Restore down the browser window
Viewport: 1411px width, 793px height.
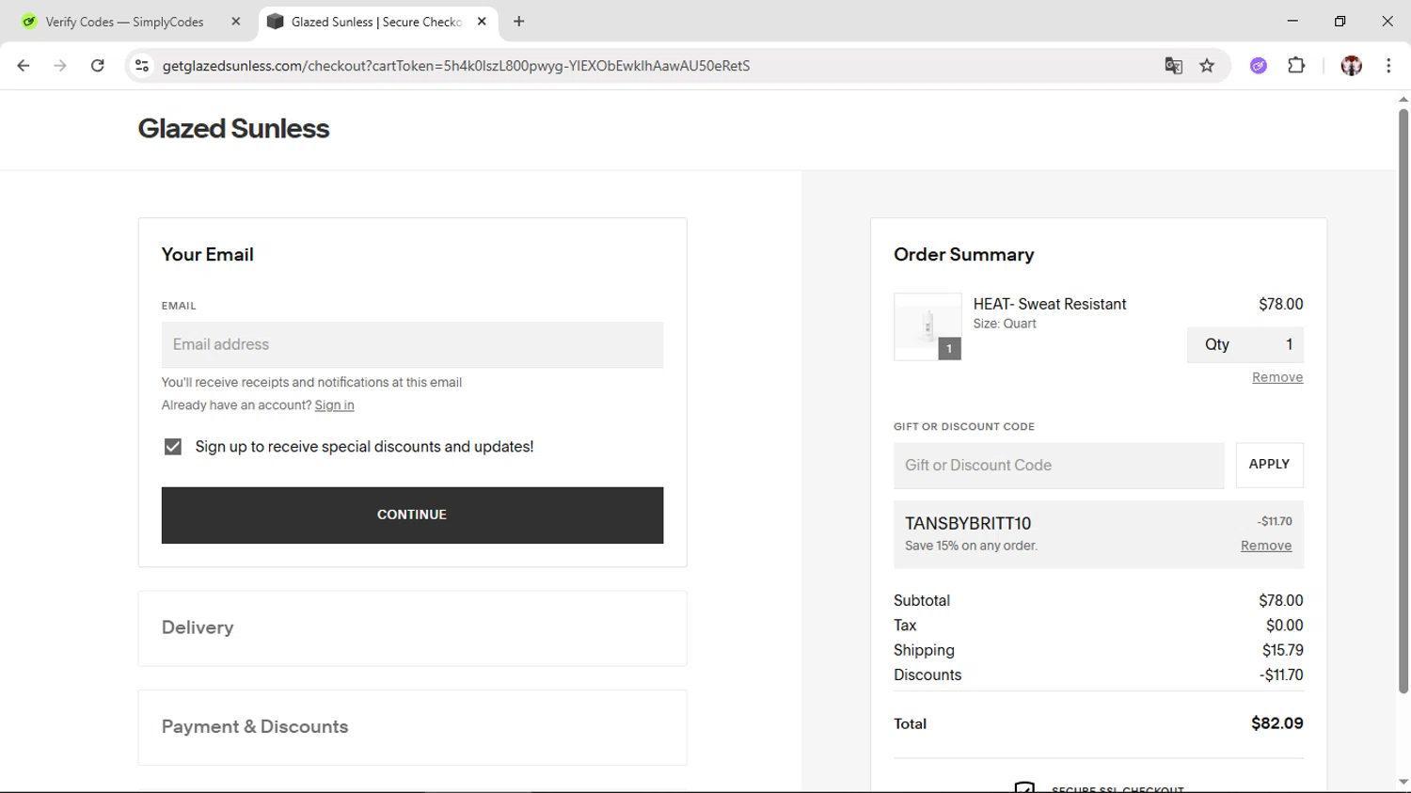pos(1340,21)
